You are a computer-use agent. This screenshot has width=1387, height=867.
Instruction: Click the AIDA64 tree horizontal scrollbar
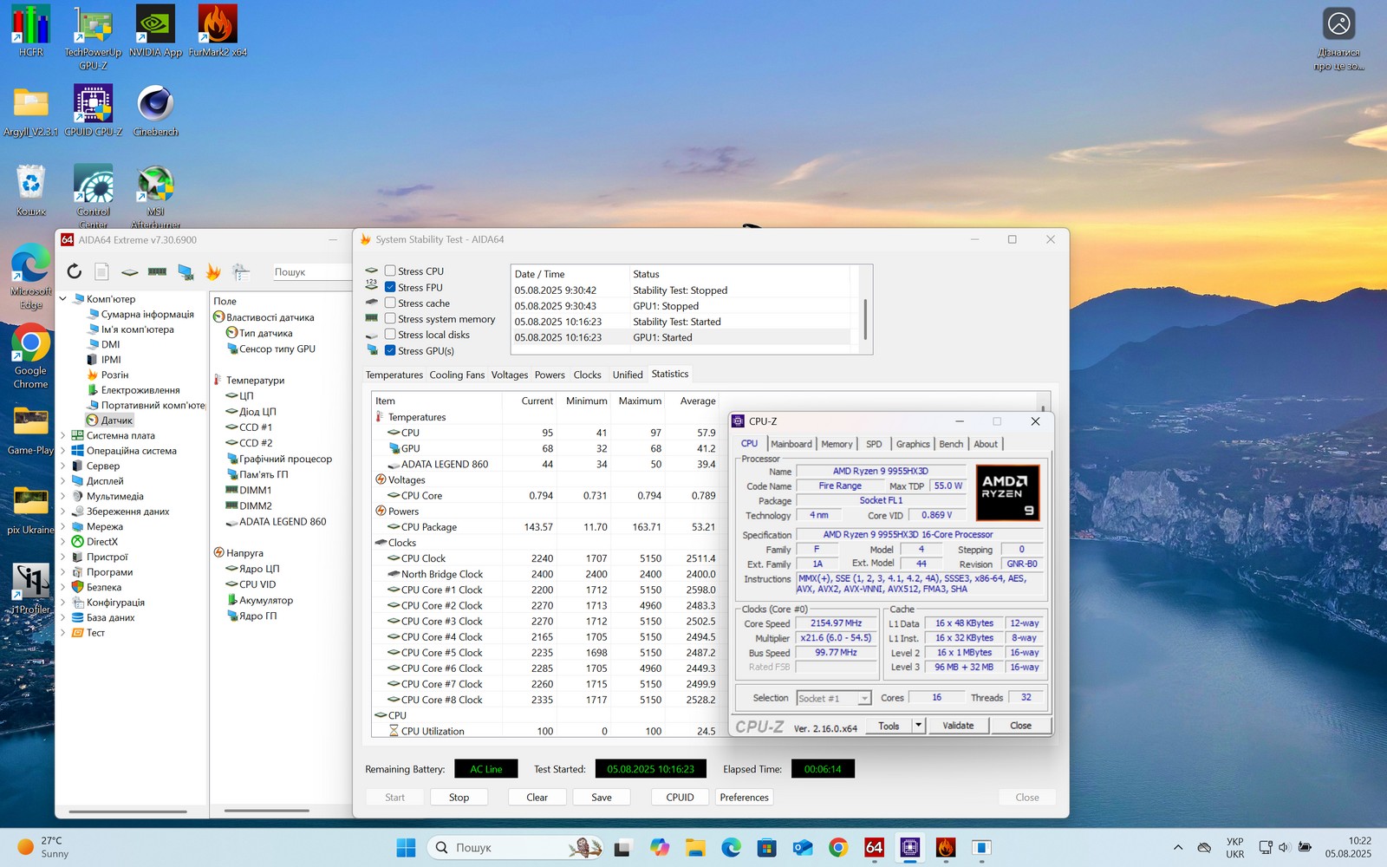tap(128, 812)
